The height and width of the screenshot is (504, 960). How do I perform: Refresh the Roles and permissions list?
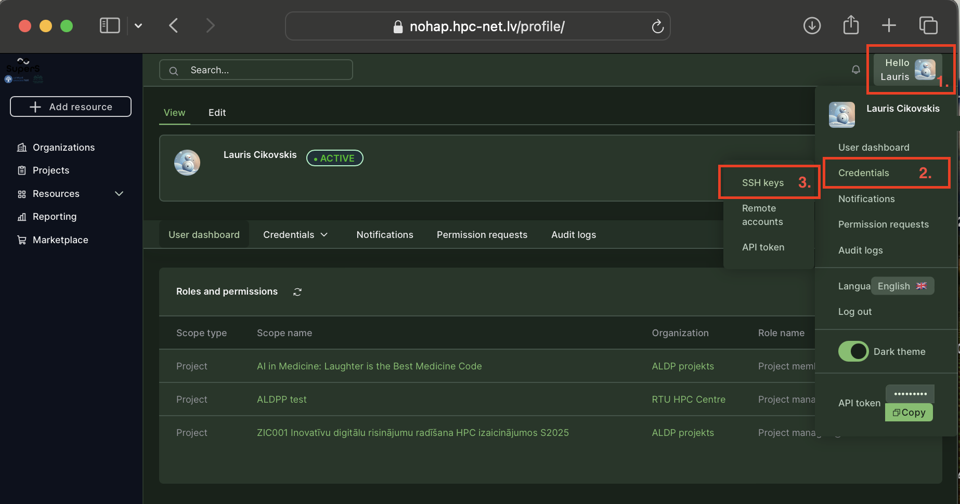[x=297, y=292]
